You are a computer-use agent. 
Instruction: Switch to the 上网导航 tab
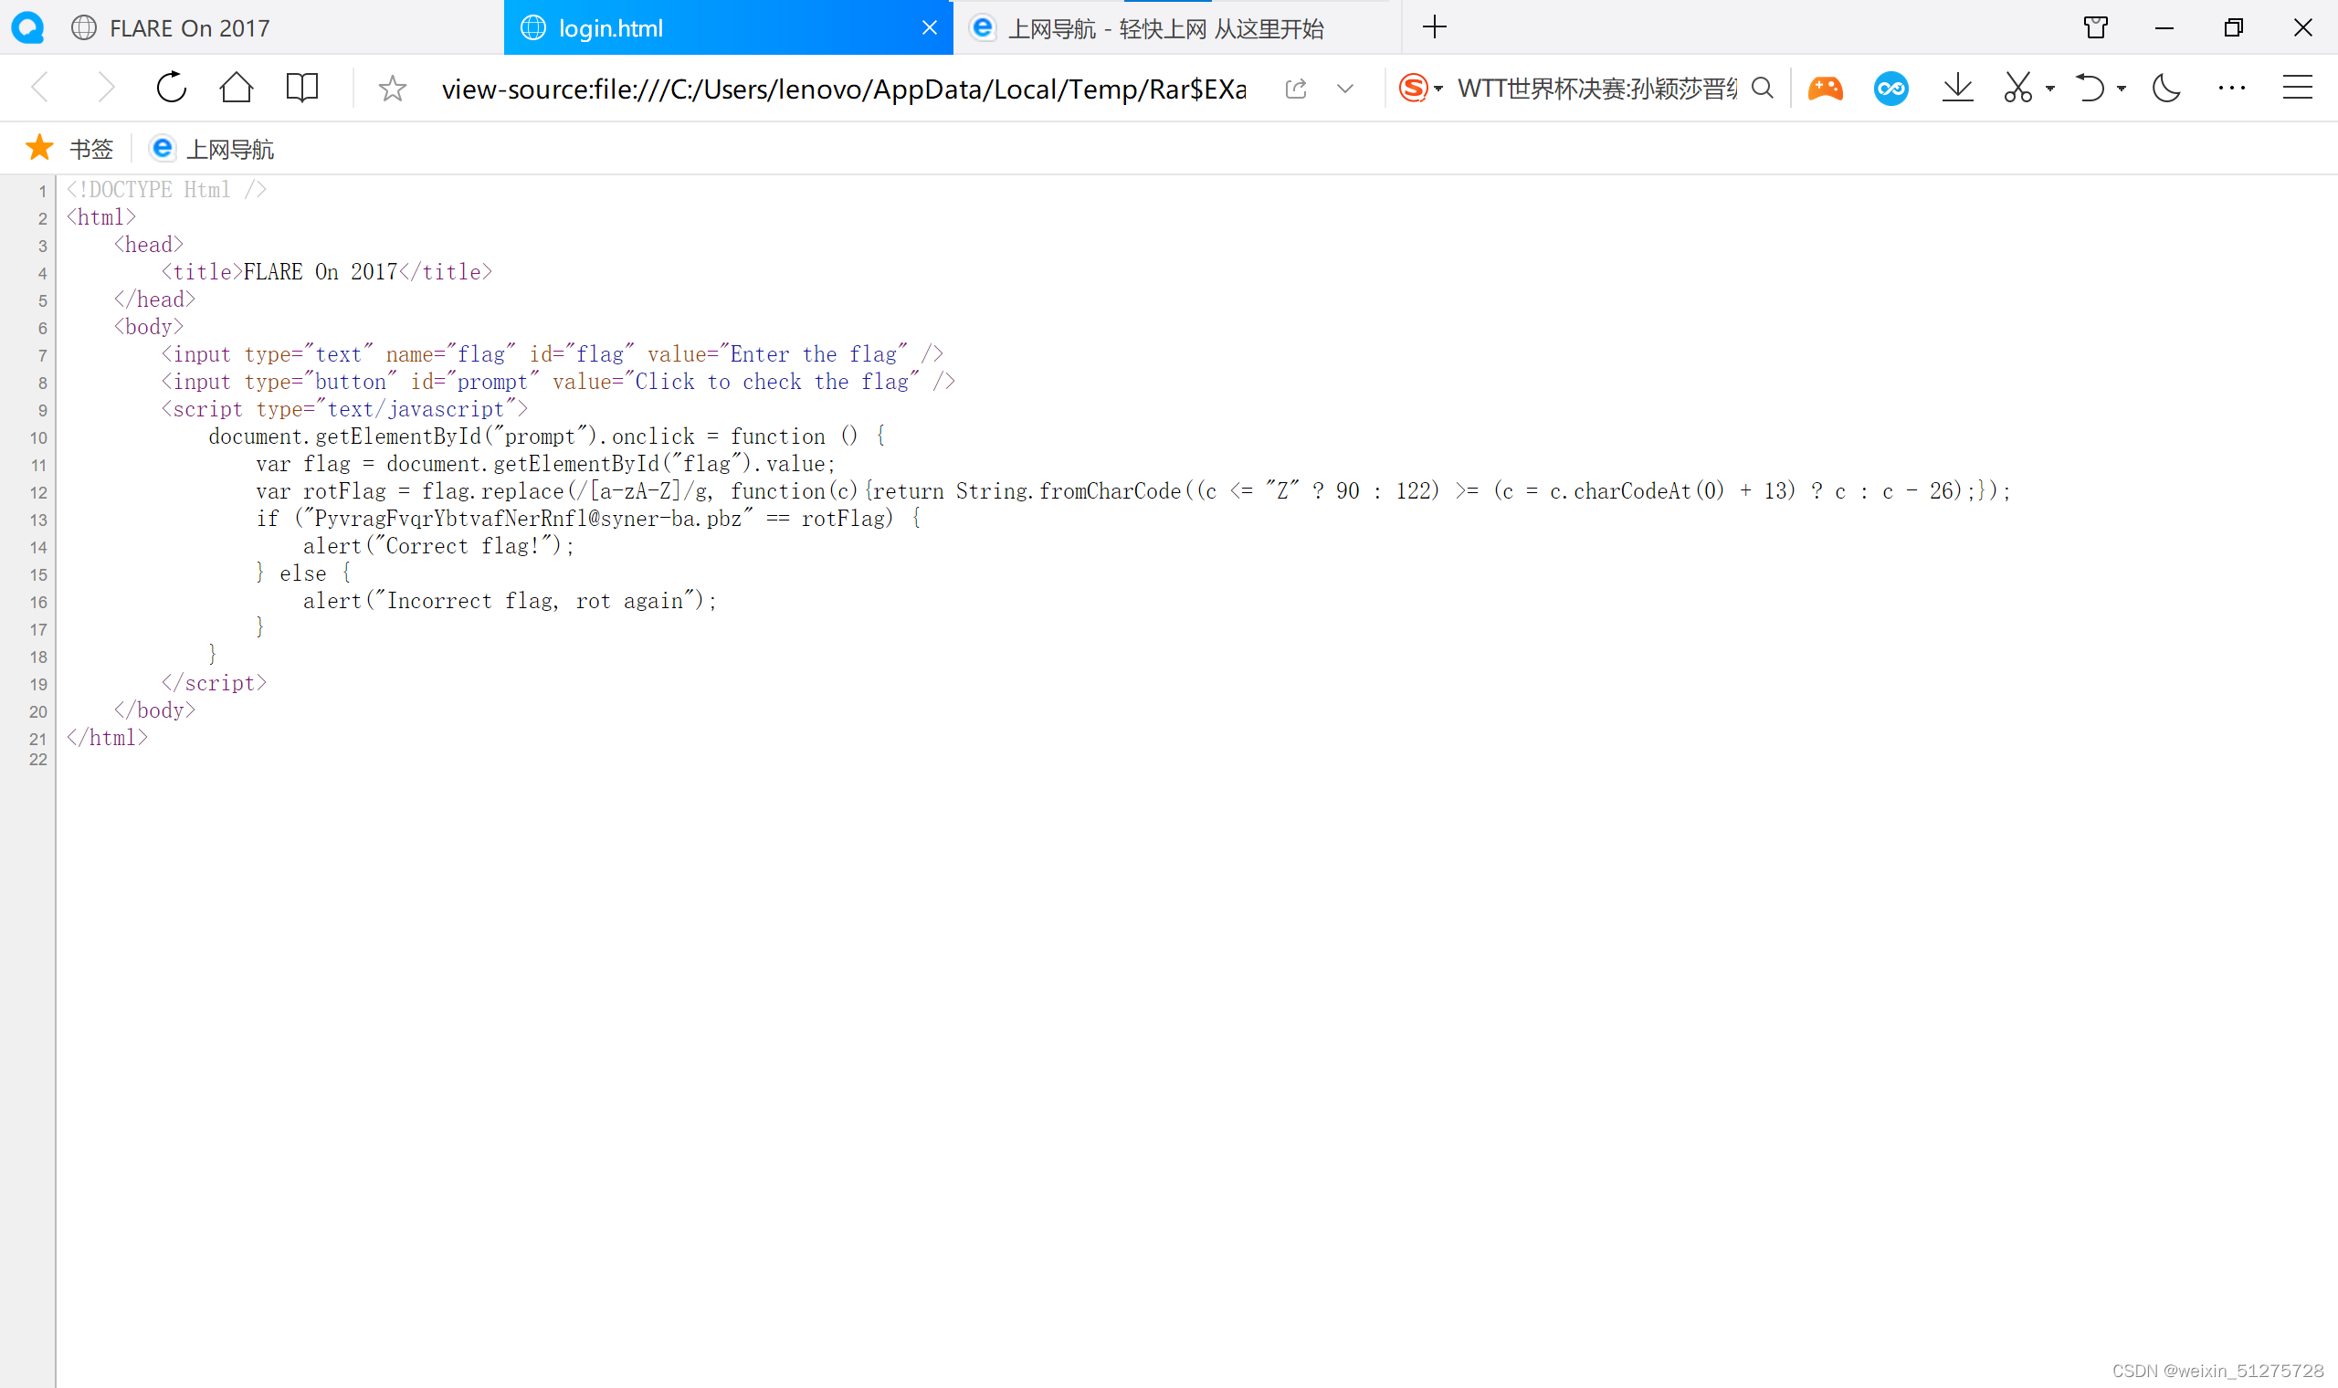[x=1176, y=28]
